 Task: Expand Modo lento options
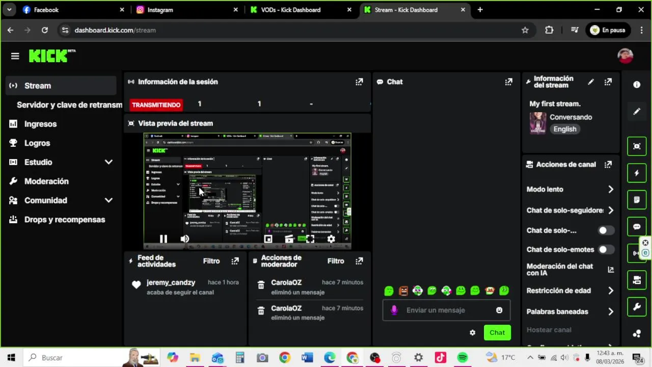[x=611, y=189]
